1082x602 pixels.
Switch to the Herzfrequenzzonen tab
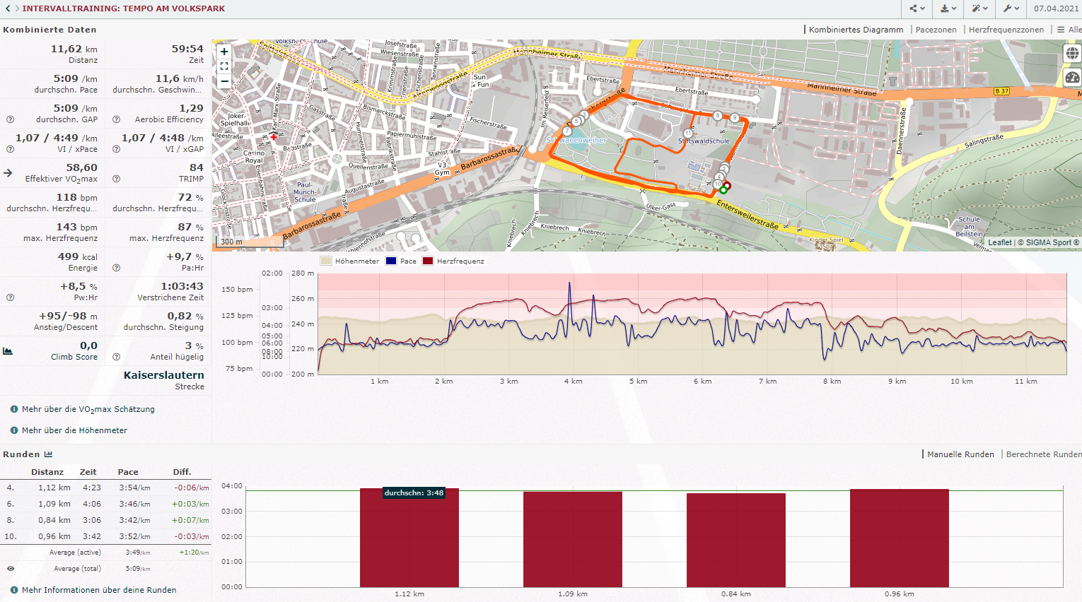click(1006, 30)
